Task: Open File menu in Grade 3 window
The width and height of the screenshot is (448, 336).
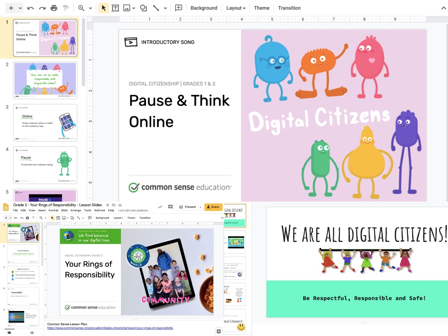Action: click(x=15, y=211)
